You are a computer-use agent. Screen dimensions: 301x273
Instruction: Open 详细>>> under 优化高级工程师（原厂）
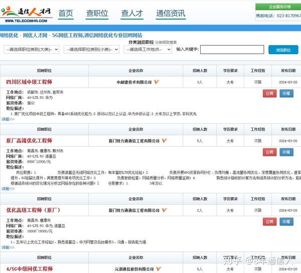[x=8, y=247]
